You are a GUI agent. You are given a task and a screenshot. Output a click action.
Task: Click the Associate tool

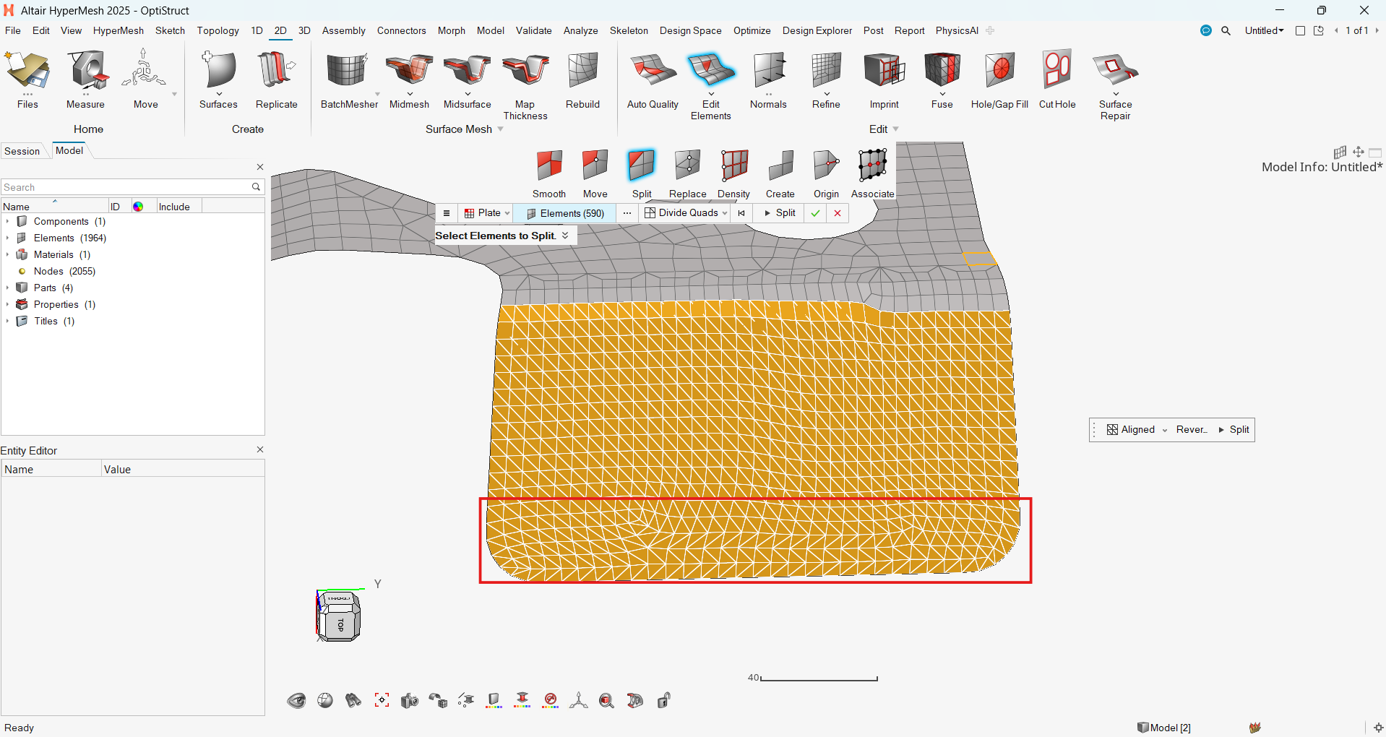[872, 173]
